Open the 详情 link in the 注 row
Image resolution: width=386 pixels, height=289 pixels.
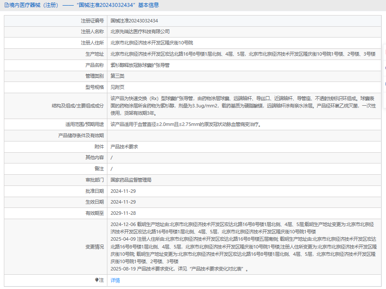pos(115,280)
